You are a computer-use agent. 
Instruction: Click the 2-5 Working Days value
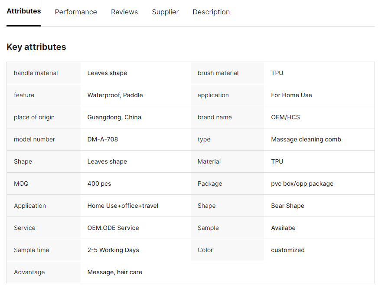113,250
